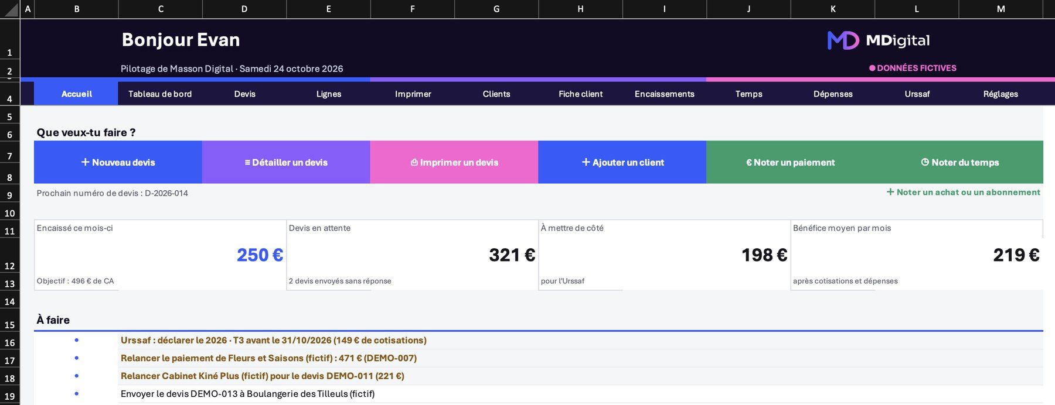Click the 'À mettre de côté' label
1055x405 pixels.
click(572, 228)
